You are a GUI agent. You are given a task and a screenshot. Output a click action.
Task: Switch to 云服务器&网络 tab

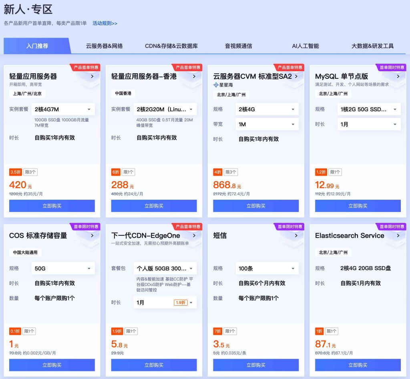click(x=104, y=46)
